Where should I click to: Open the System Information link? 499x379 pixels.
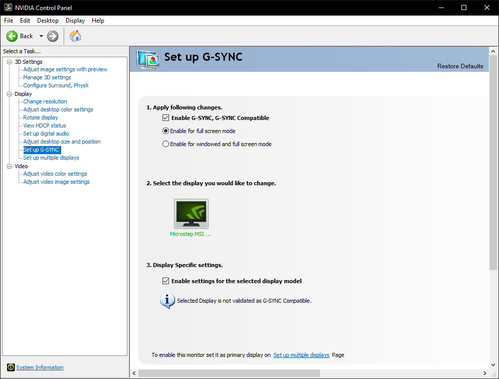click(40, 367)
